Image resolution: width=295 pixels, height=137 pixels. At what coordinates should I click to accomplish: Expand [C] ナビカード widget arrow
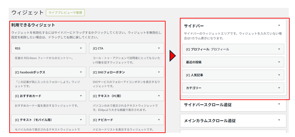(x=159, y=120)
